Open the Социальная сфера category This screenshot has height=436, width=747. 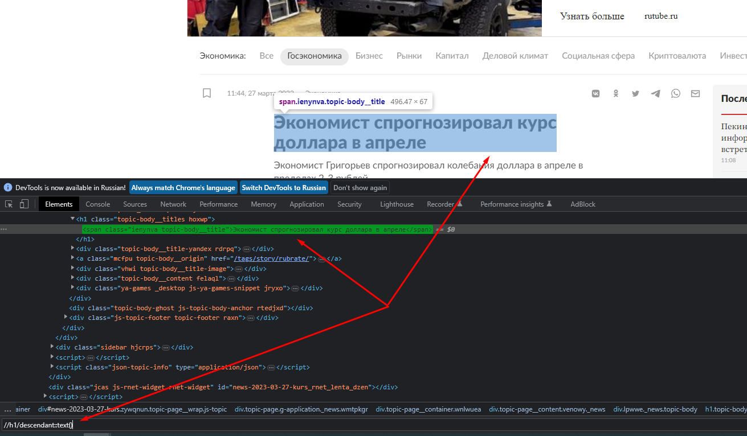[598, 56]
